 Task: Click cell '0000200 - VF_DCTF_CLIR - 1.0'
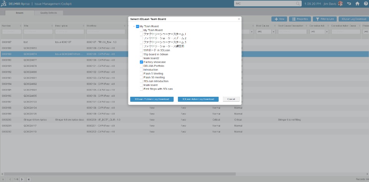click(103, 120)
